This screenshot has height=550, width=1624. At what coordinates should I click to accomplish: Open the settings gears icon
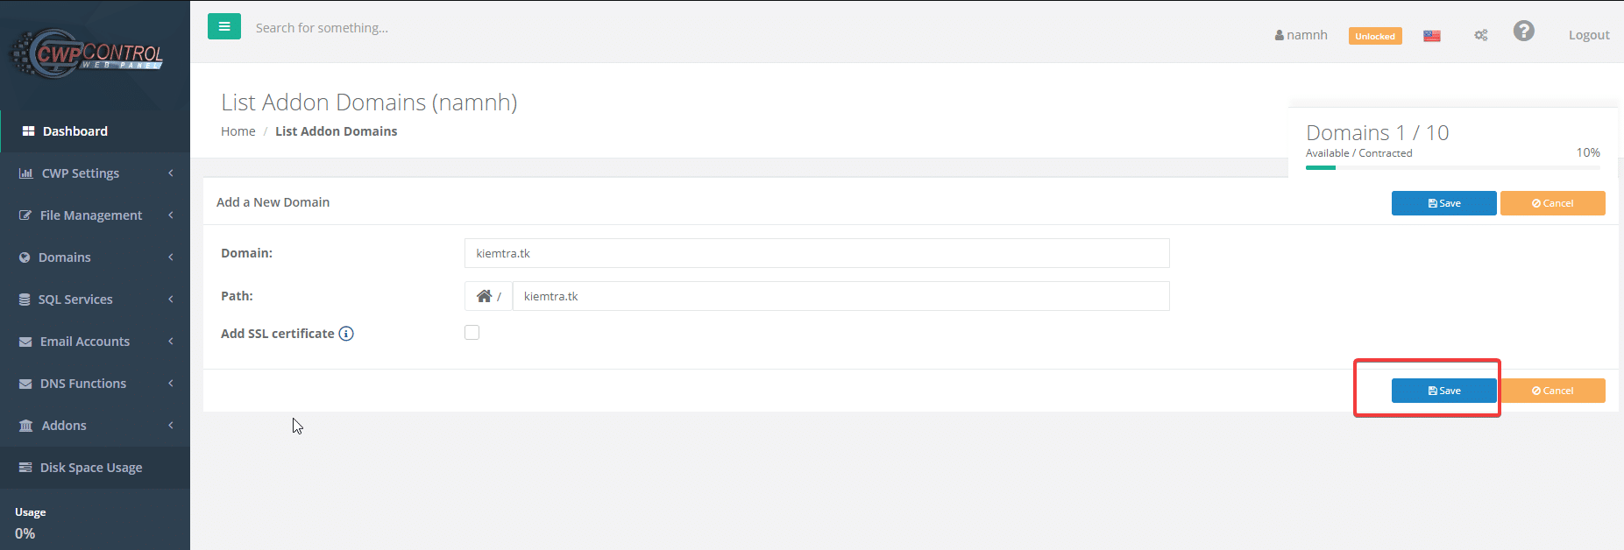pos(1480,36)
